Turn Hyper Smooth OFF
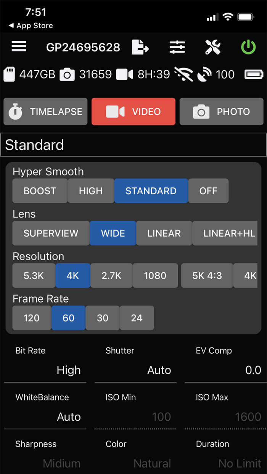Screen dimensions: 267x474 tap(208, 191)
